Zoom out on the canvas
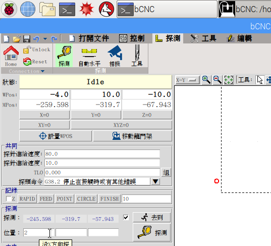The image size is (271, 246). pyautogui.click(x=218, y=80)
